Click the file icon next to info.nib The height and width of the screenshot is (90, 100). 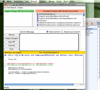pyautogui.click(x=38, y=16)
